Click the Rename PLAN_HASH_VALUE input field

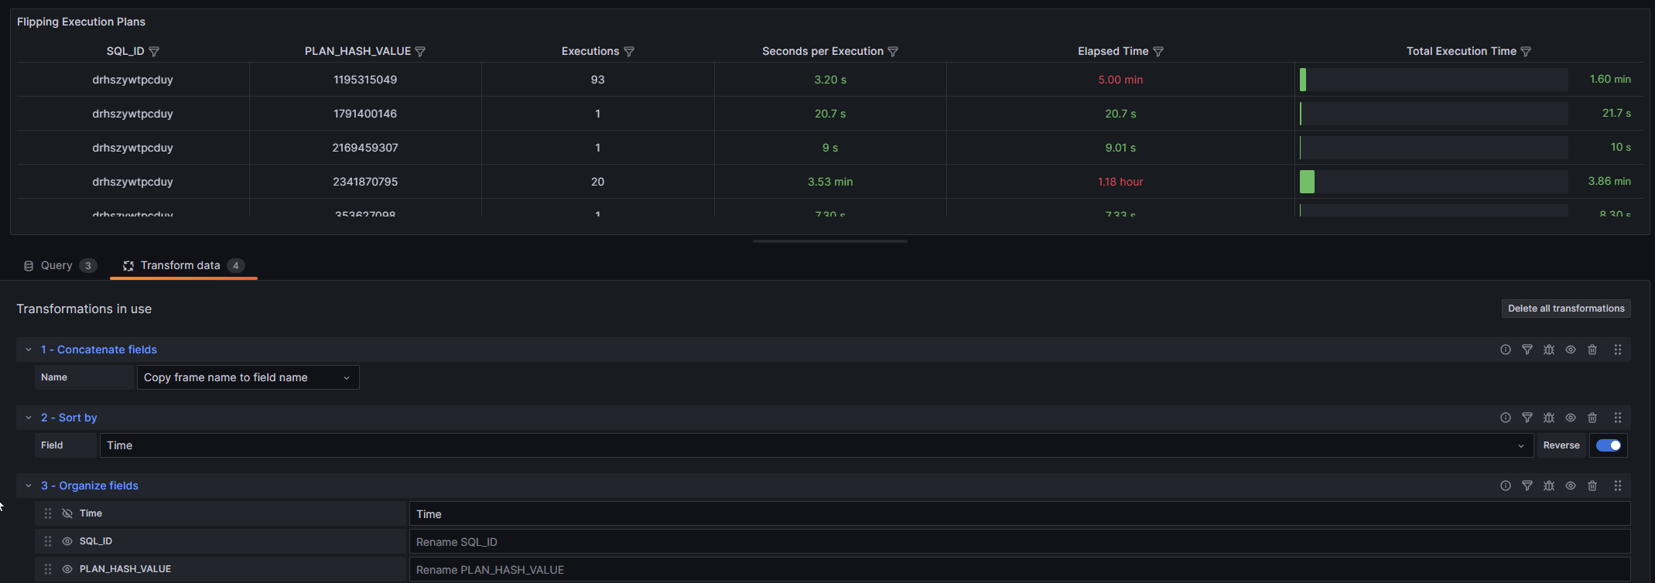coord(1020,570)
